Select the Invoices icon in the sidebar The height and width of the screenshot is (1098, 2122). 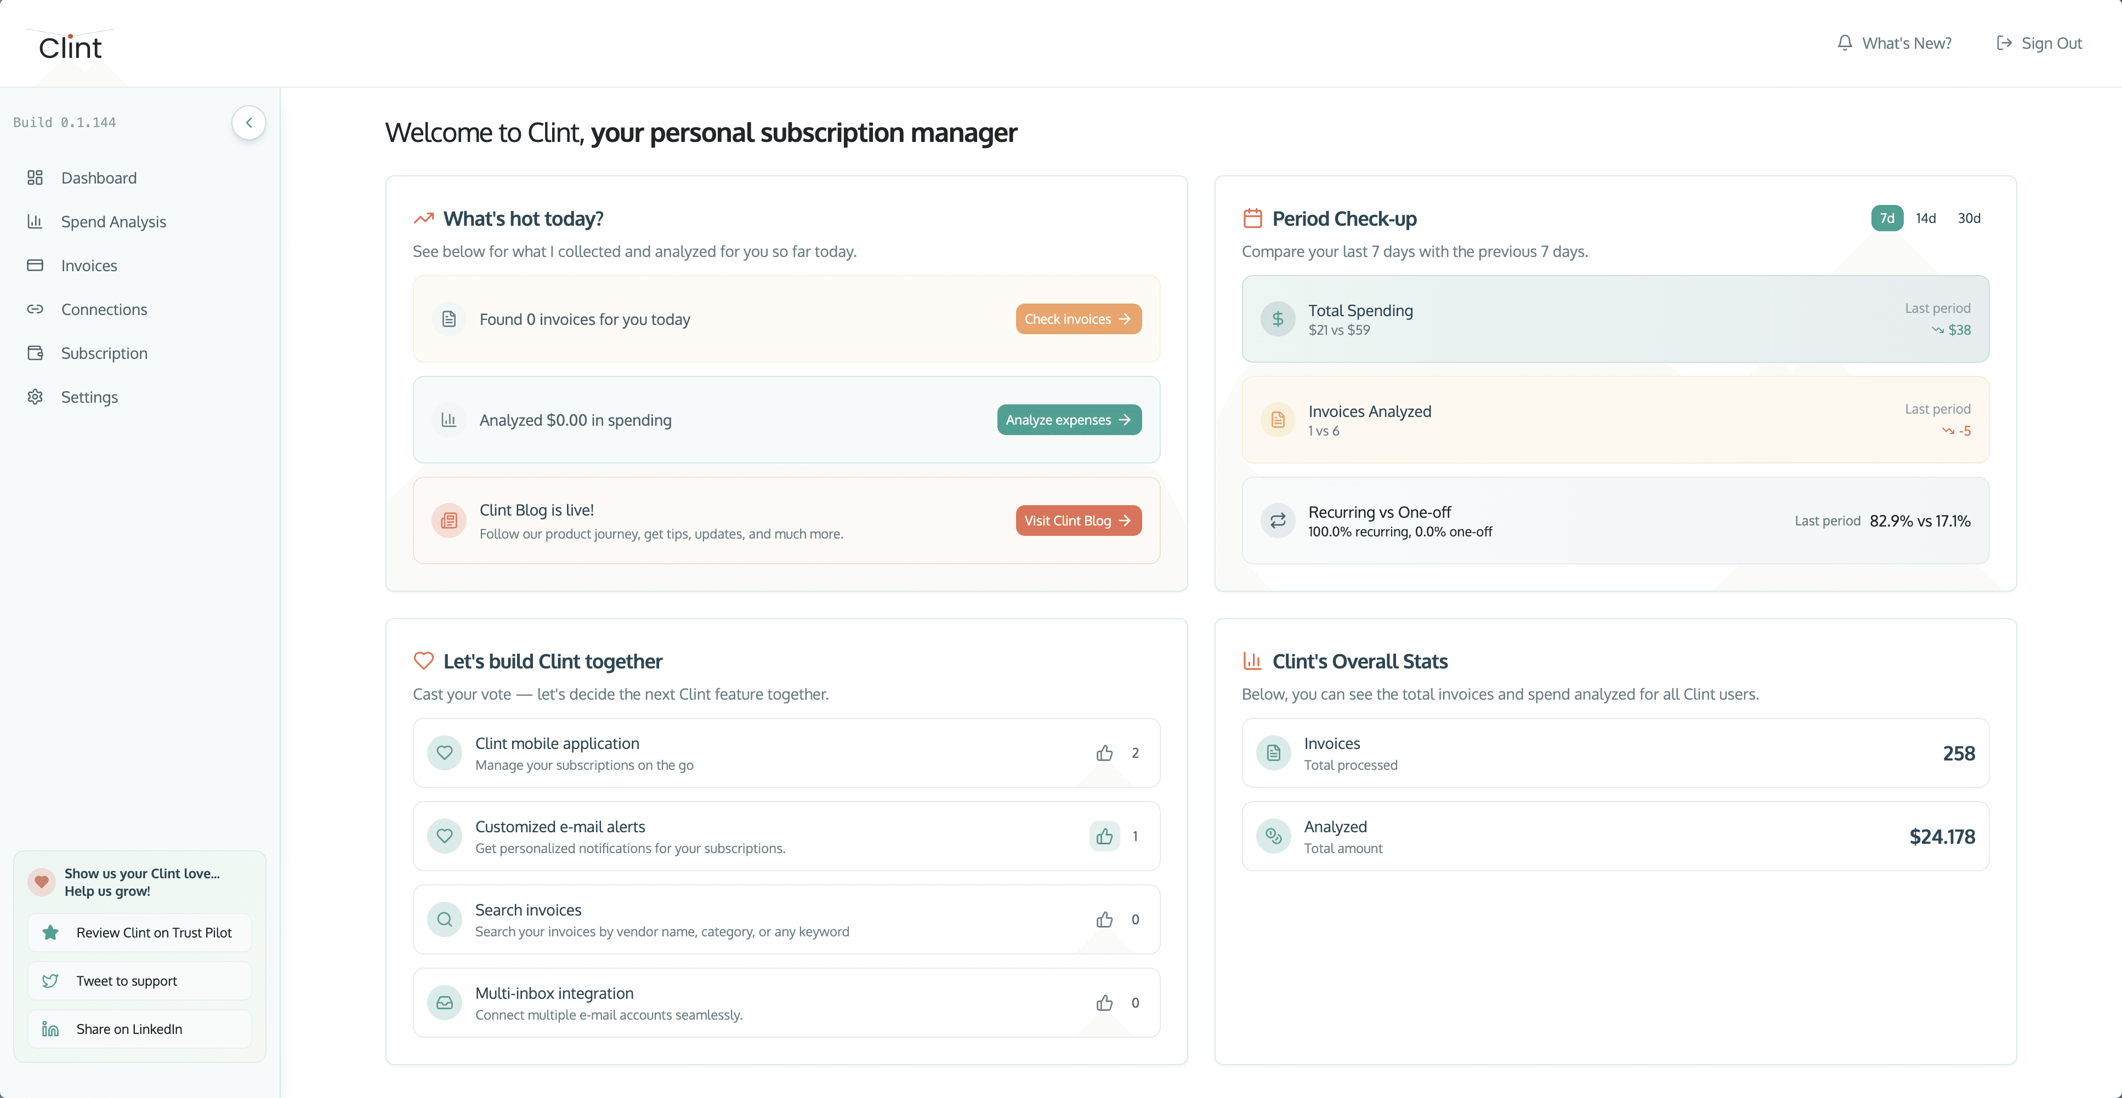[36, 265]
